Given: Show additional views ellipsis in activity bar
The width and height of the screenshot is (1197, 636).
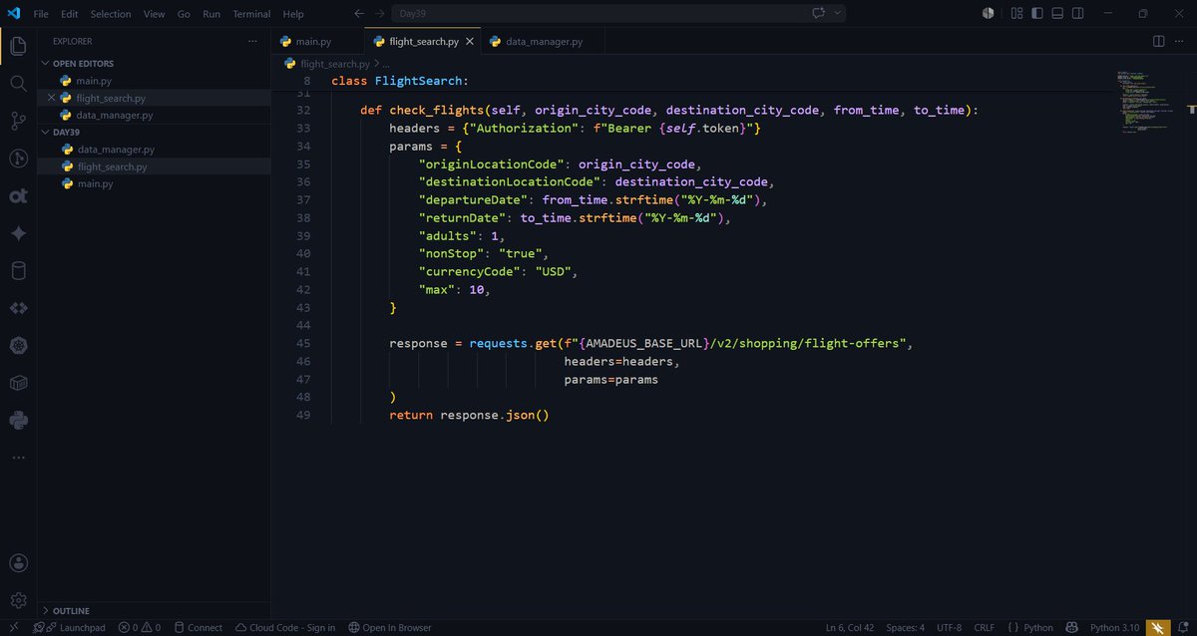Looking at the screenshot, I should click(x=18, y=458).
